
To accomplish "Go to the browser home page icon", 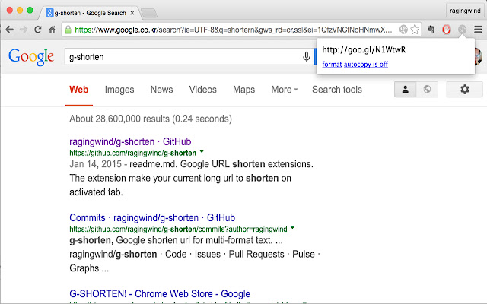I will (52, 30).
